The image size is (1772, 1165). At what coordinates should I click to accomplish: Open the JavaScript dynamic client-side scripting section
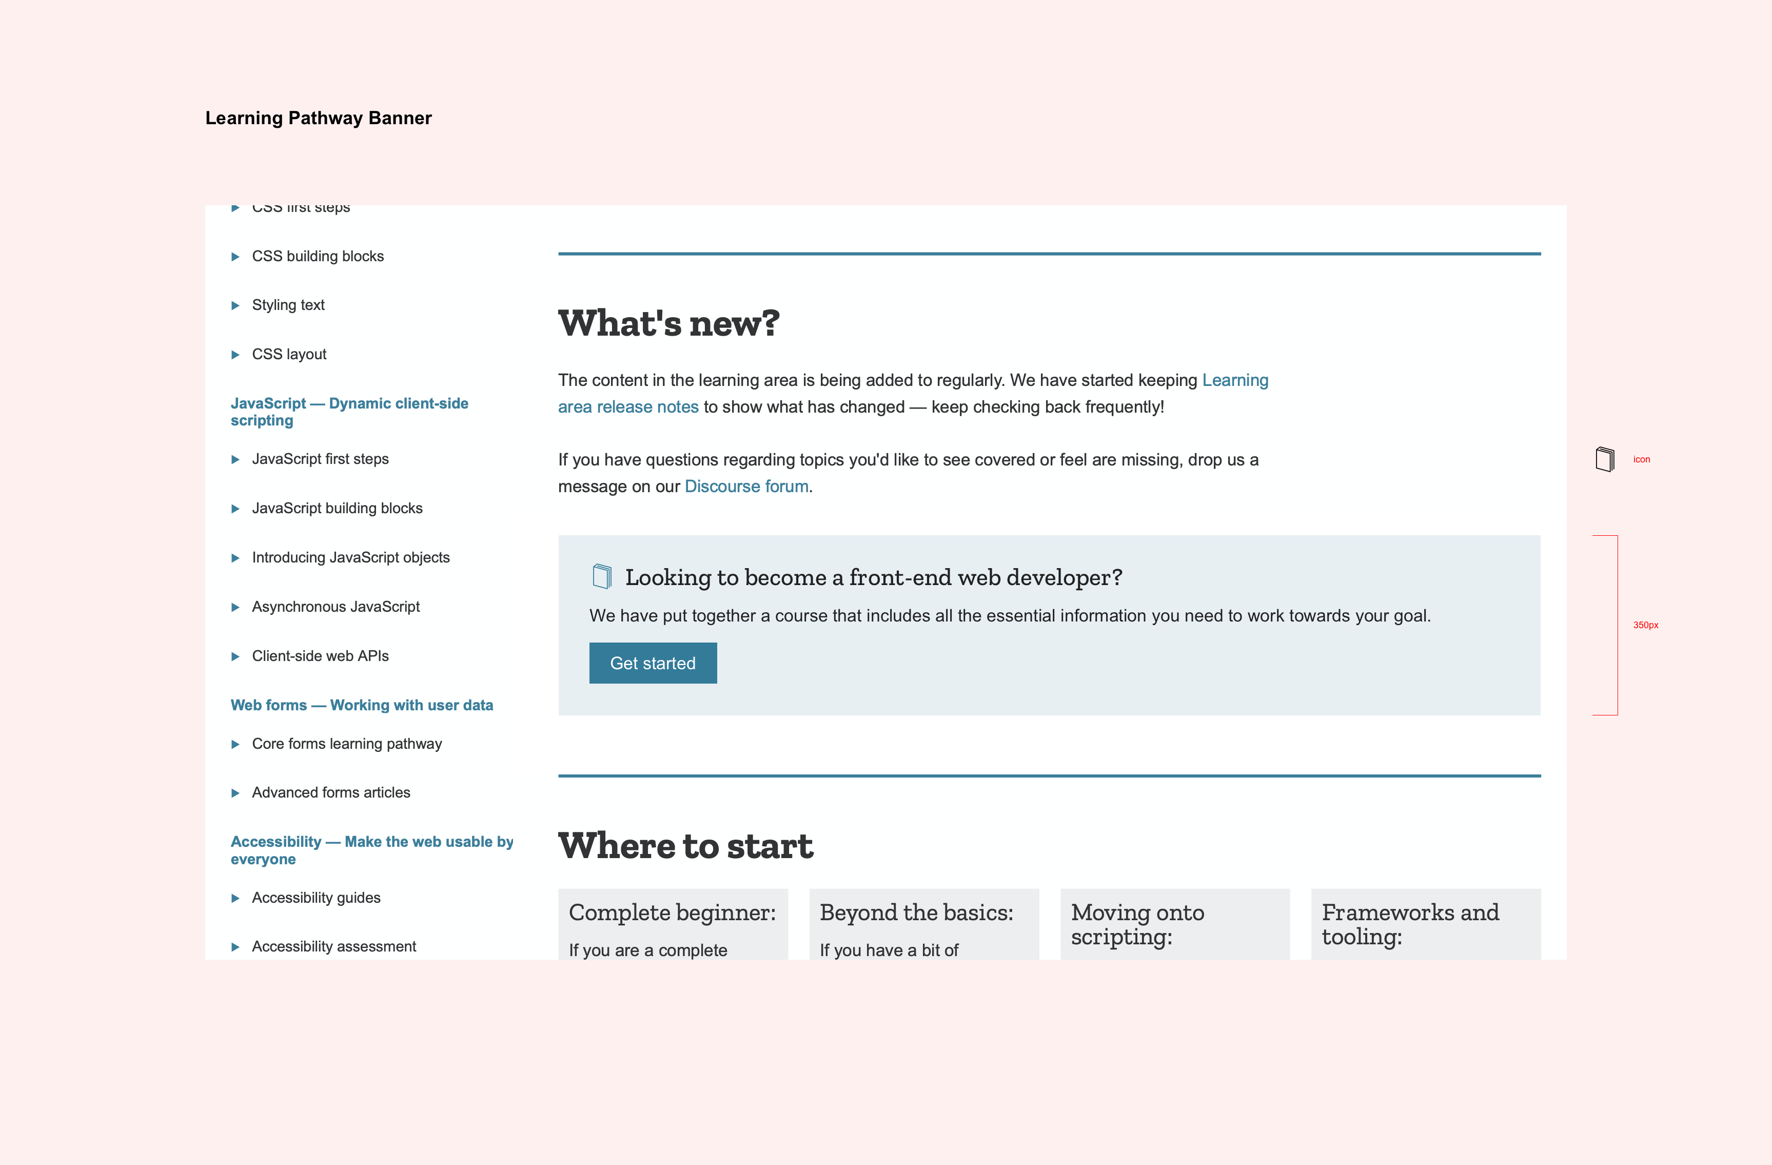pyautogui.click(x=349, y=411)
